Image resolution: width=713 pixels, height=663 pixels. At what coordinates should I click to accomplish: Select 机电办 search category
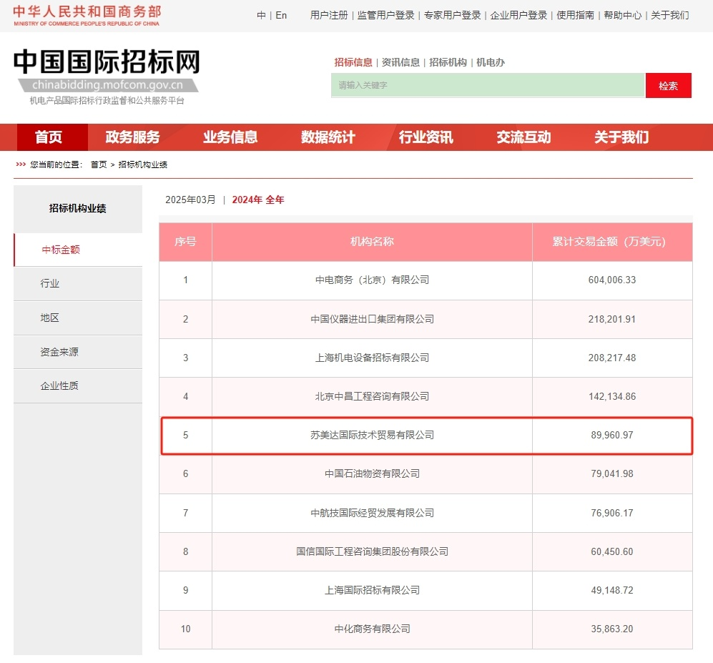tap(490, 62)
